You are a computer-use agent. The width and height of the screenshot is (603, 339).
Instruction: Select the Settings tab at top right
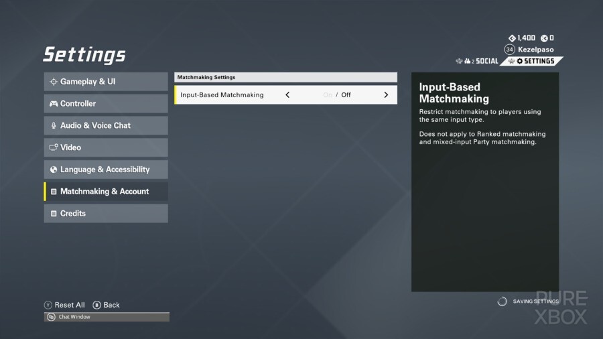(531, 61)
